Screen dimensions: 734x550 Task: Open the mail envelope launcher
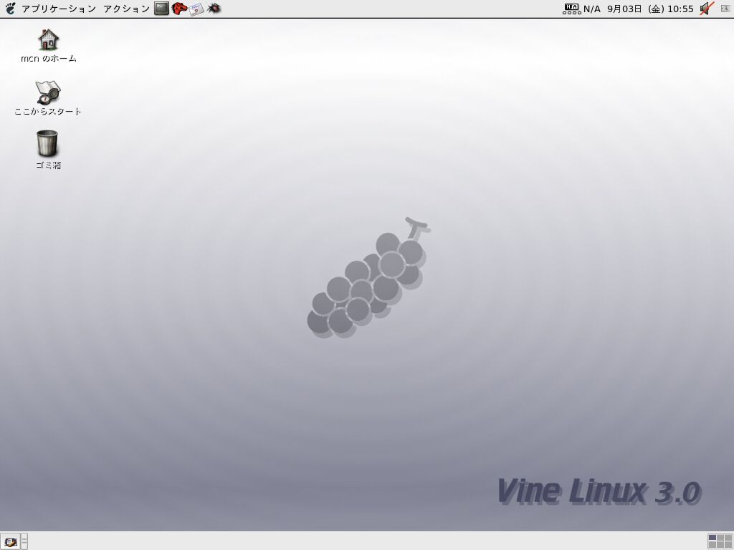point(196,9)
